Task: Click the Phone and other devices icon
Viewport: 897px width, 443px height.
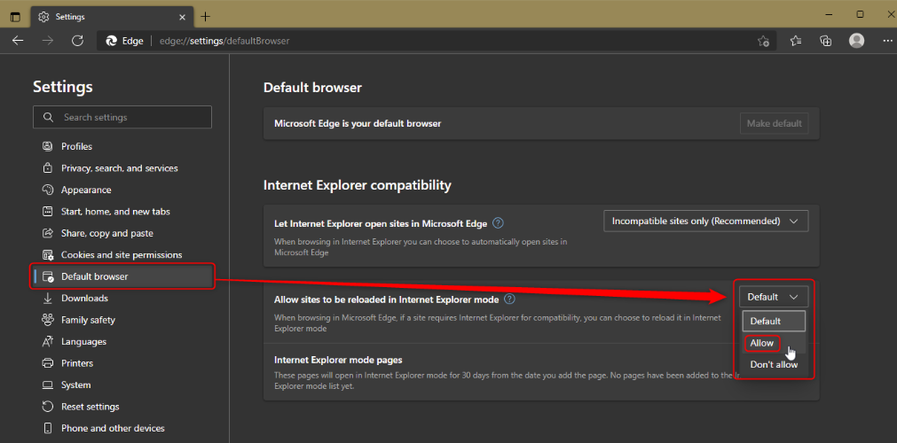Action: [x=48, y=428]
